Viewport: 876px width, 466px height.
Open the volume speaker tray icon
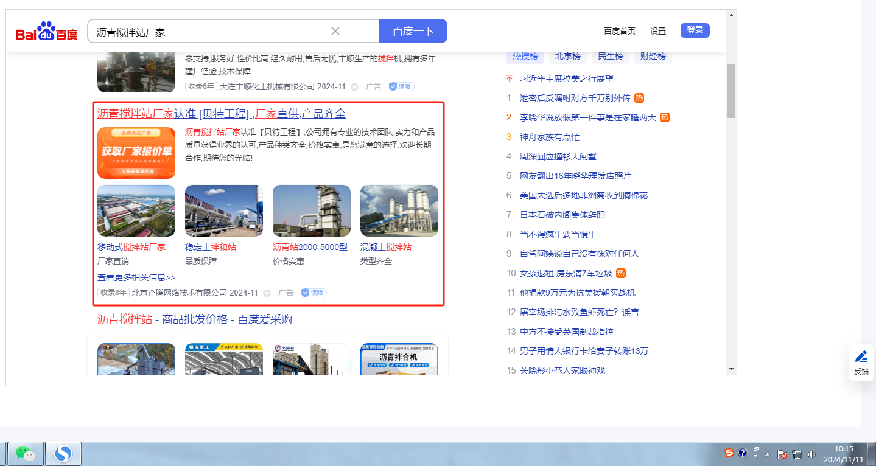coord(811,454)
